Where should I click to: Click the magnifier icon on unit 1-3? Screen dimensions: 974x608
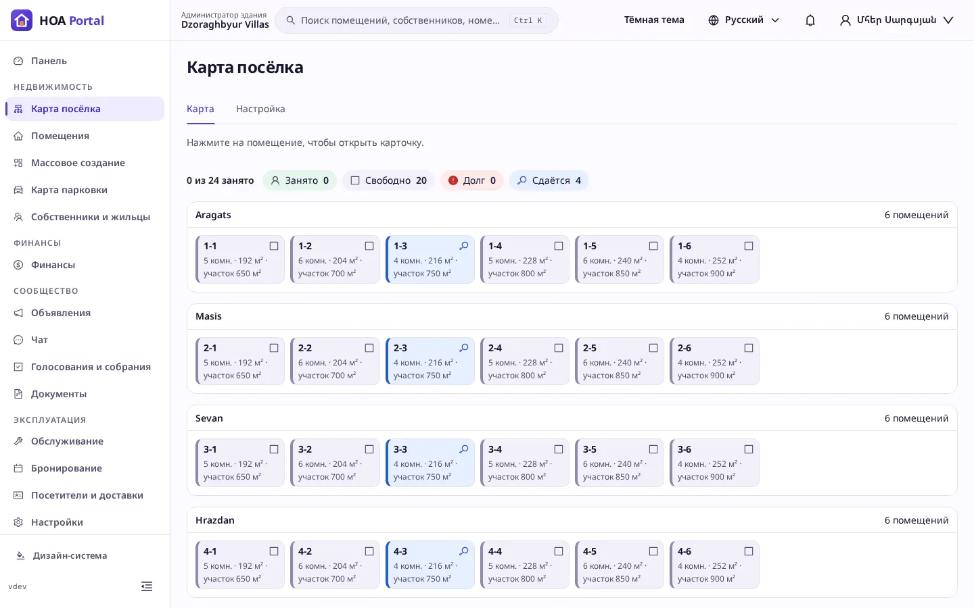(x=464, y=246)
